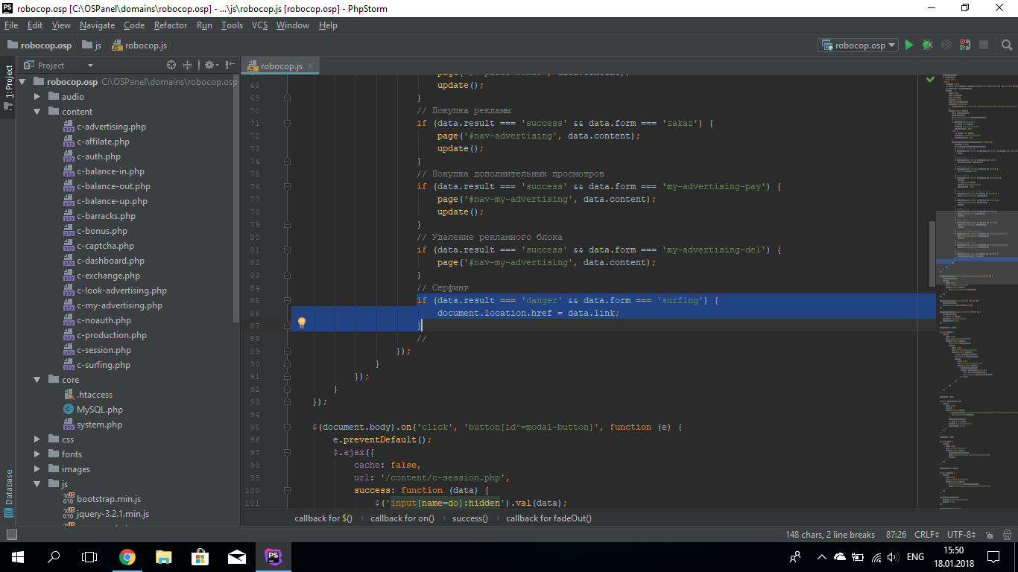The width and height of the screenshot is (1018, 572).
Task: Open c-surfing.php in the project tree
Action: click(103, 365)
